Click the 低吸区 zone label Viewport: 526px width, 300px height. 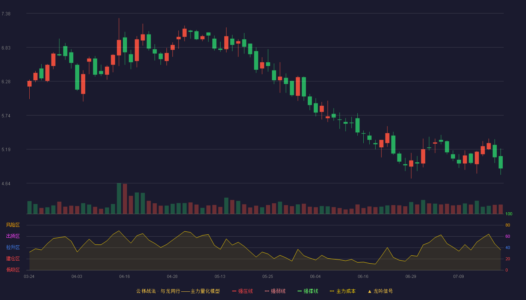(x=13, y=270)
